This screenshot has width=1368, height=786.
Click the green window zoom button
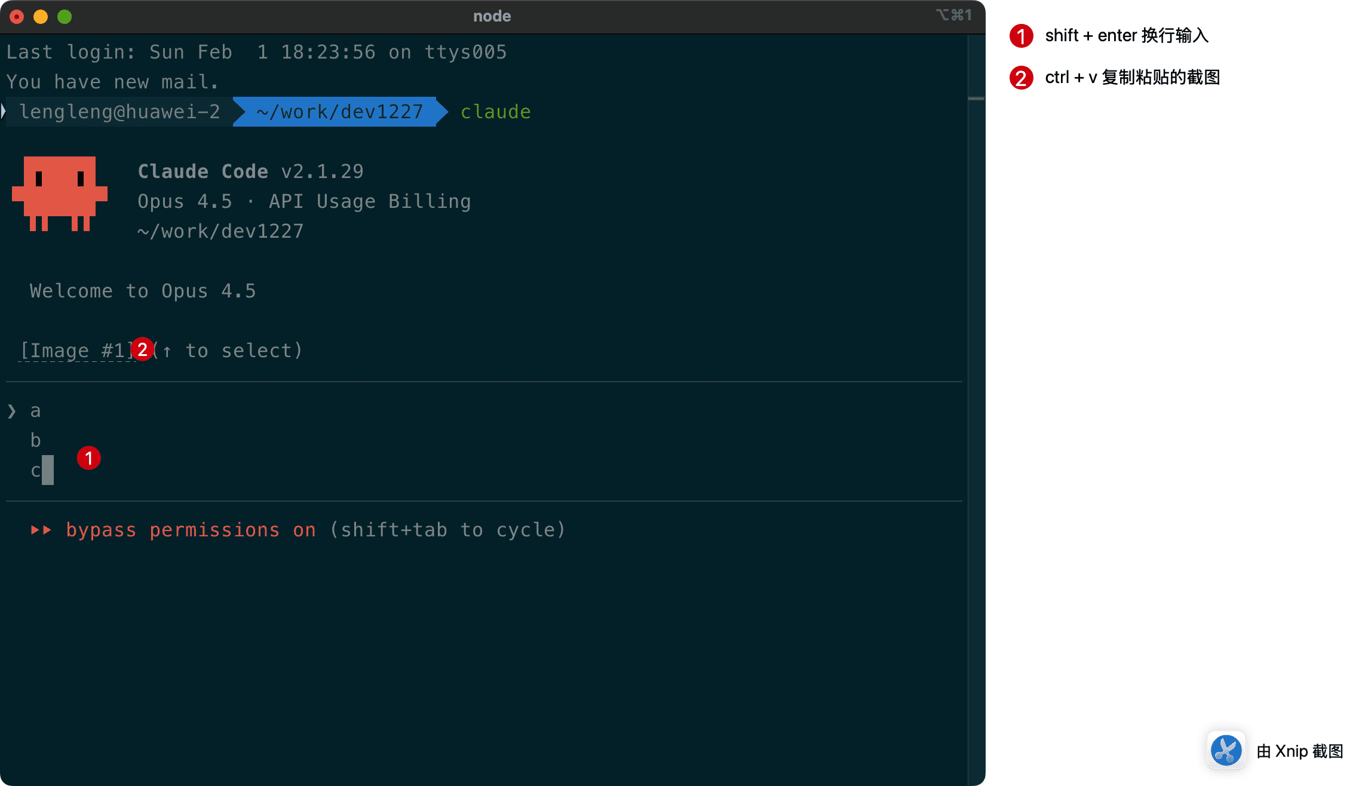65,17
